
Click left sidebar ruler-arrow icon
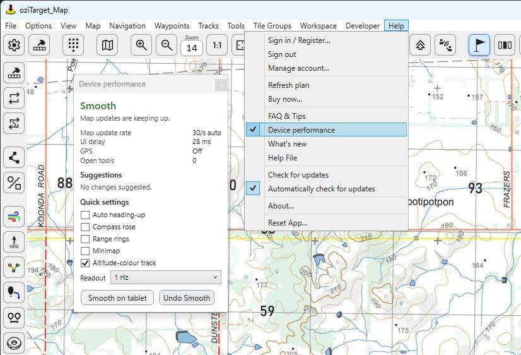[x=14, y=73]
